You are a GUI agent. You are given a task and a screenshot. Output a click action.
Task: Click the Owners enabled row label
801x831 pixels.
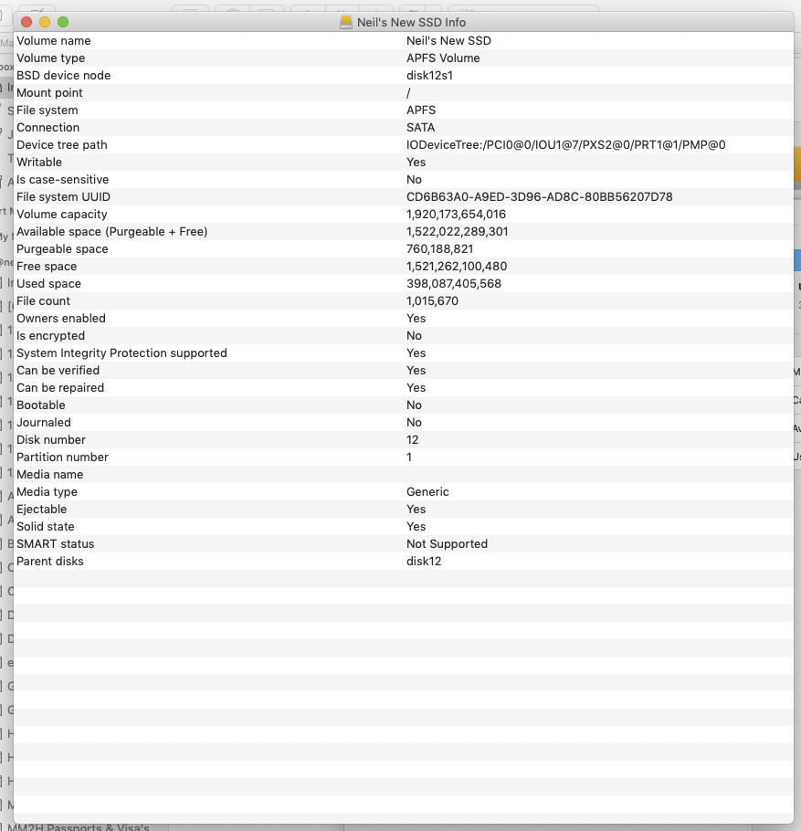pyautogui.click(x=61, y=319)
